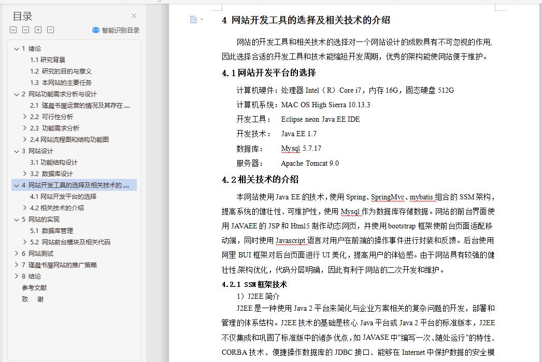Select 致 谢 outline entry
This screenshot has width=542, height=362.
tap(33, 299)
